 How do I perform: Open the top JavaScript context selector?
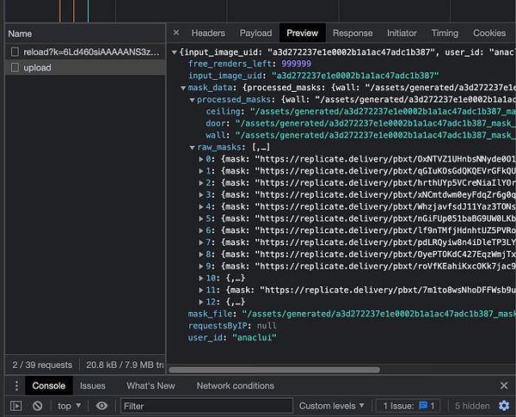click(x=70, y=406)
